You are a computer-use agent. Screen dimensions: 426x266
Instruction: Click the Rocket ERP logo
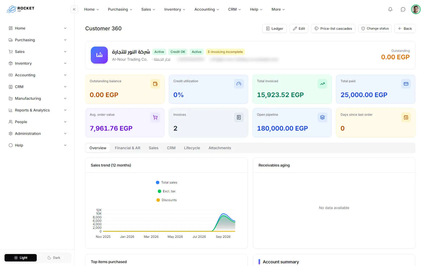(21, 9)
